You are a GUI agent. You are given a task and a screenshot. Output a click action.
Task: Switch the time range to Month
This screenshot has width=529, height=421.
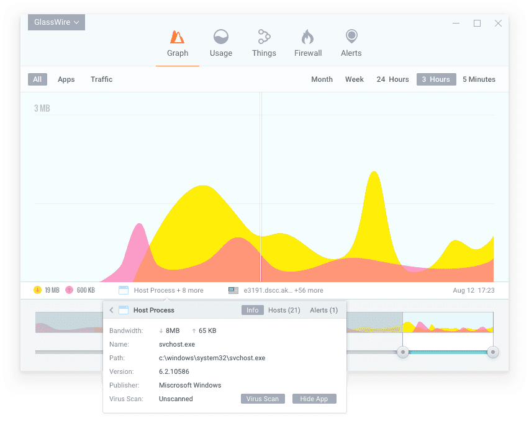[x=322, y=79]
